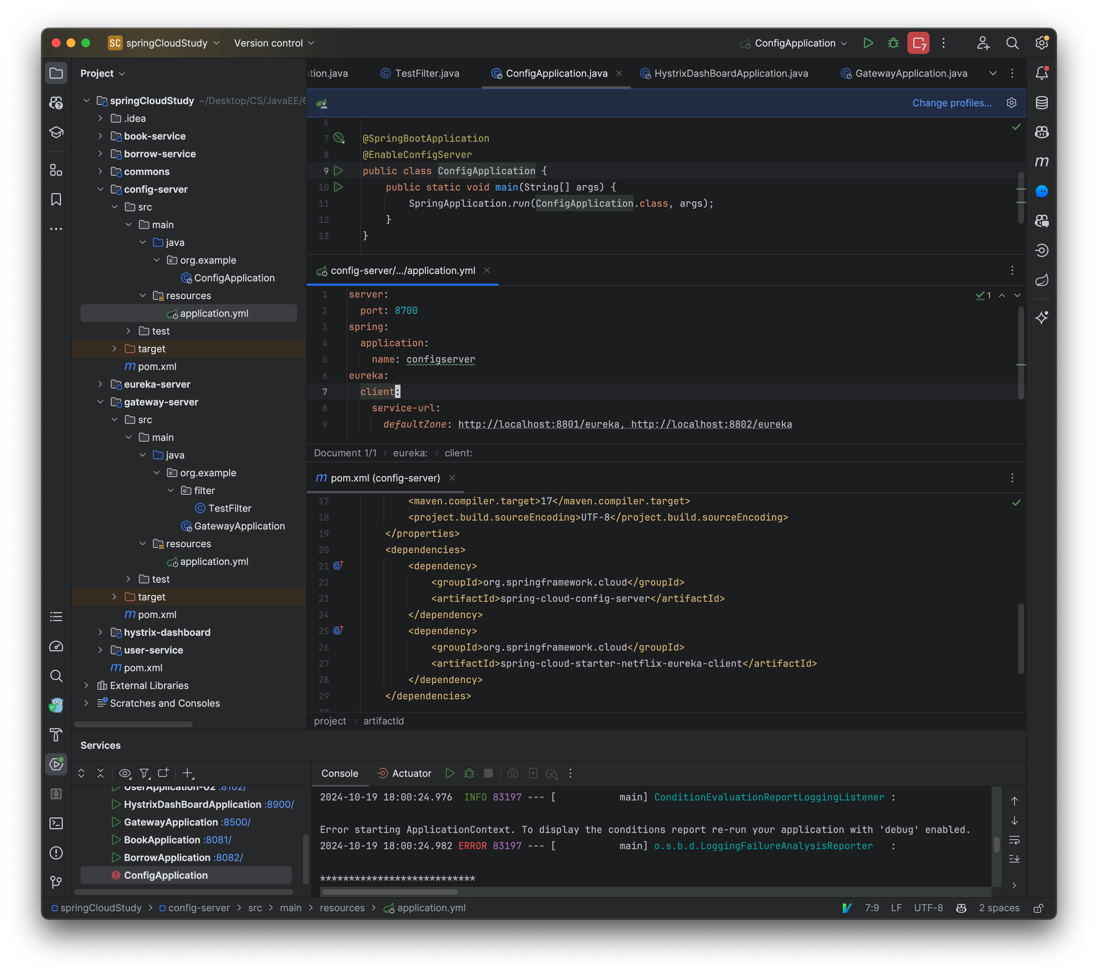Collapse the gateway-server src folder
Screen dimensions: 1098x974
click(115, 419)
